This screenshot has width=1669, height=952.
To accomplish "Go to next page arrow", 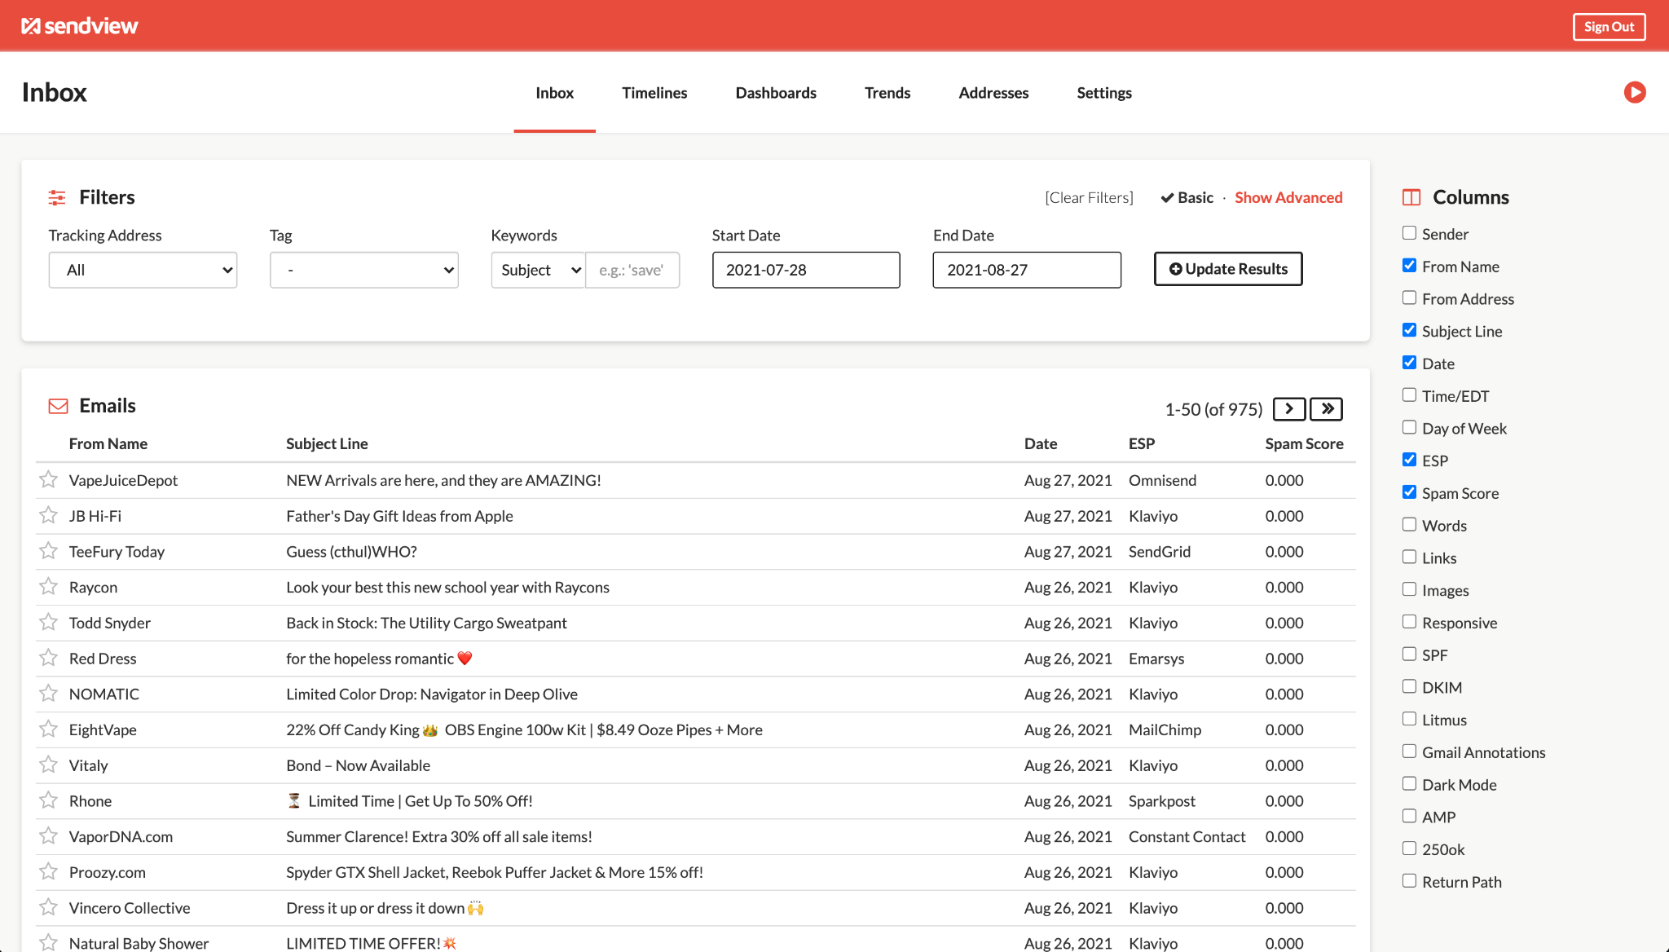I will coord(1289,408).
